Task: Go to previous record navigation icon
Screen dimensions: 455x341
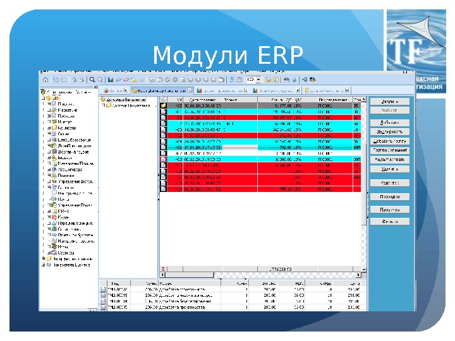Action: tap(198, 80)
